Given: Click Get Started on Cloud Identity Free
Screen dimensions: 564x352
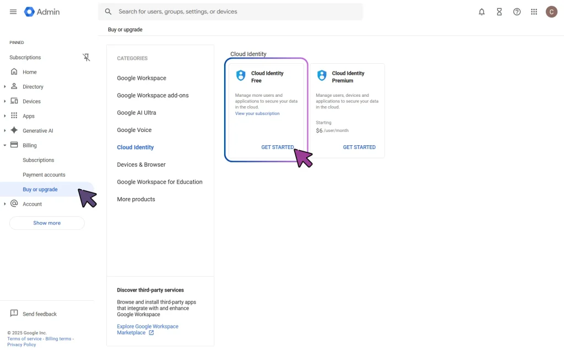Looking at the screenshot, I should click(278, 147).
